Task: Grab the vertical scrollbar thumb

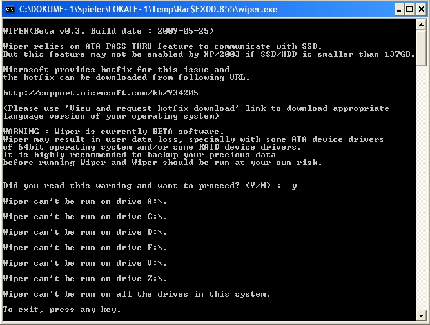Action: tap(421, 48)
